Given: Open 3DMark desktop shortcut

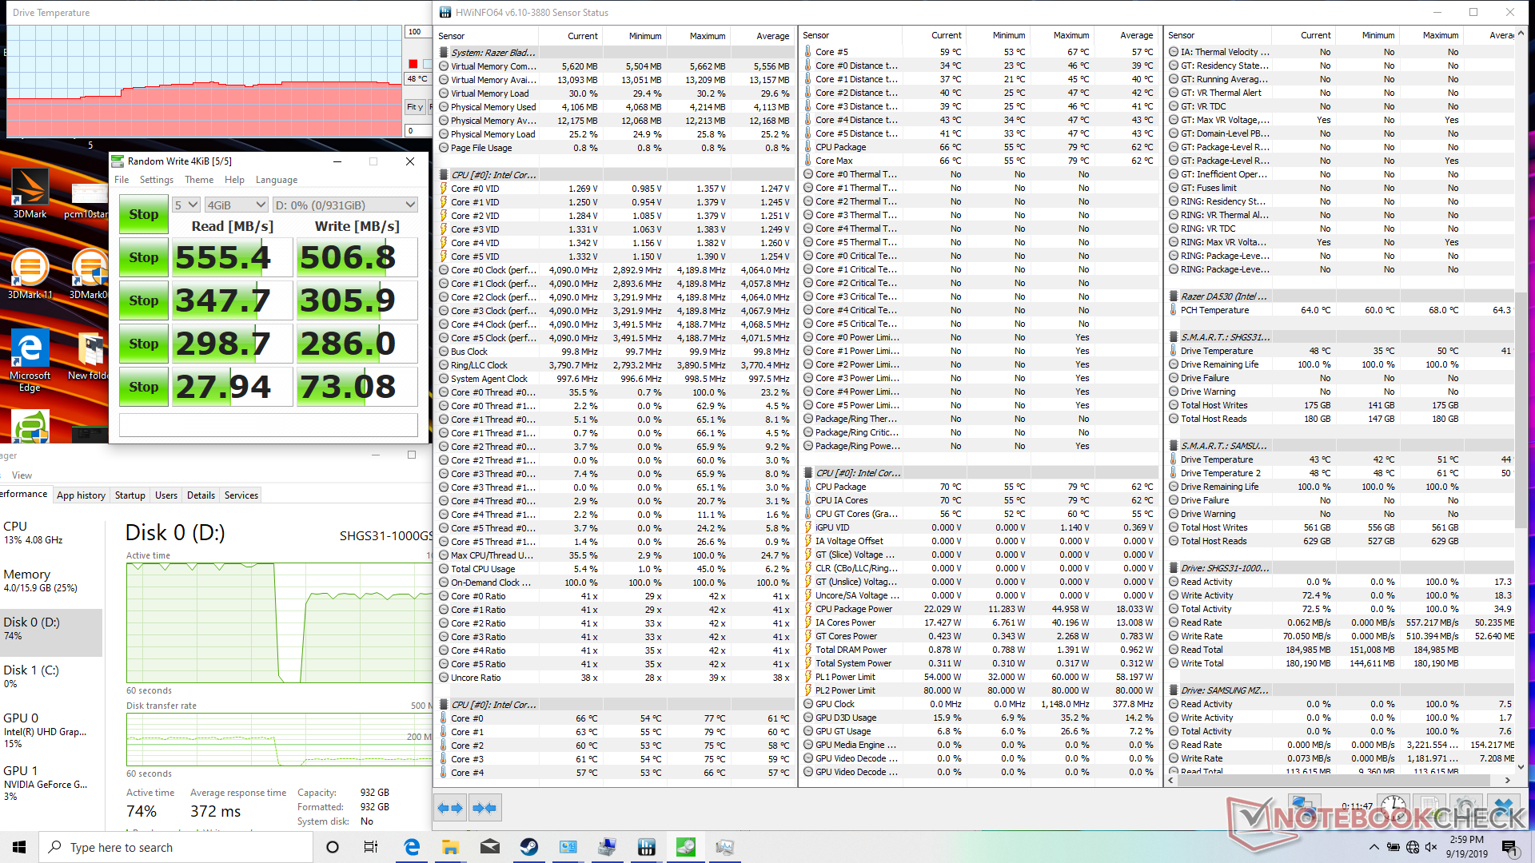Looking at the screenshot, I should [x=30, y=193].
